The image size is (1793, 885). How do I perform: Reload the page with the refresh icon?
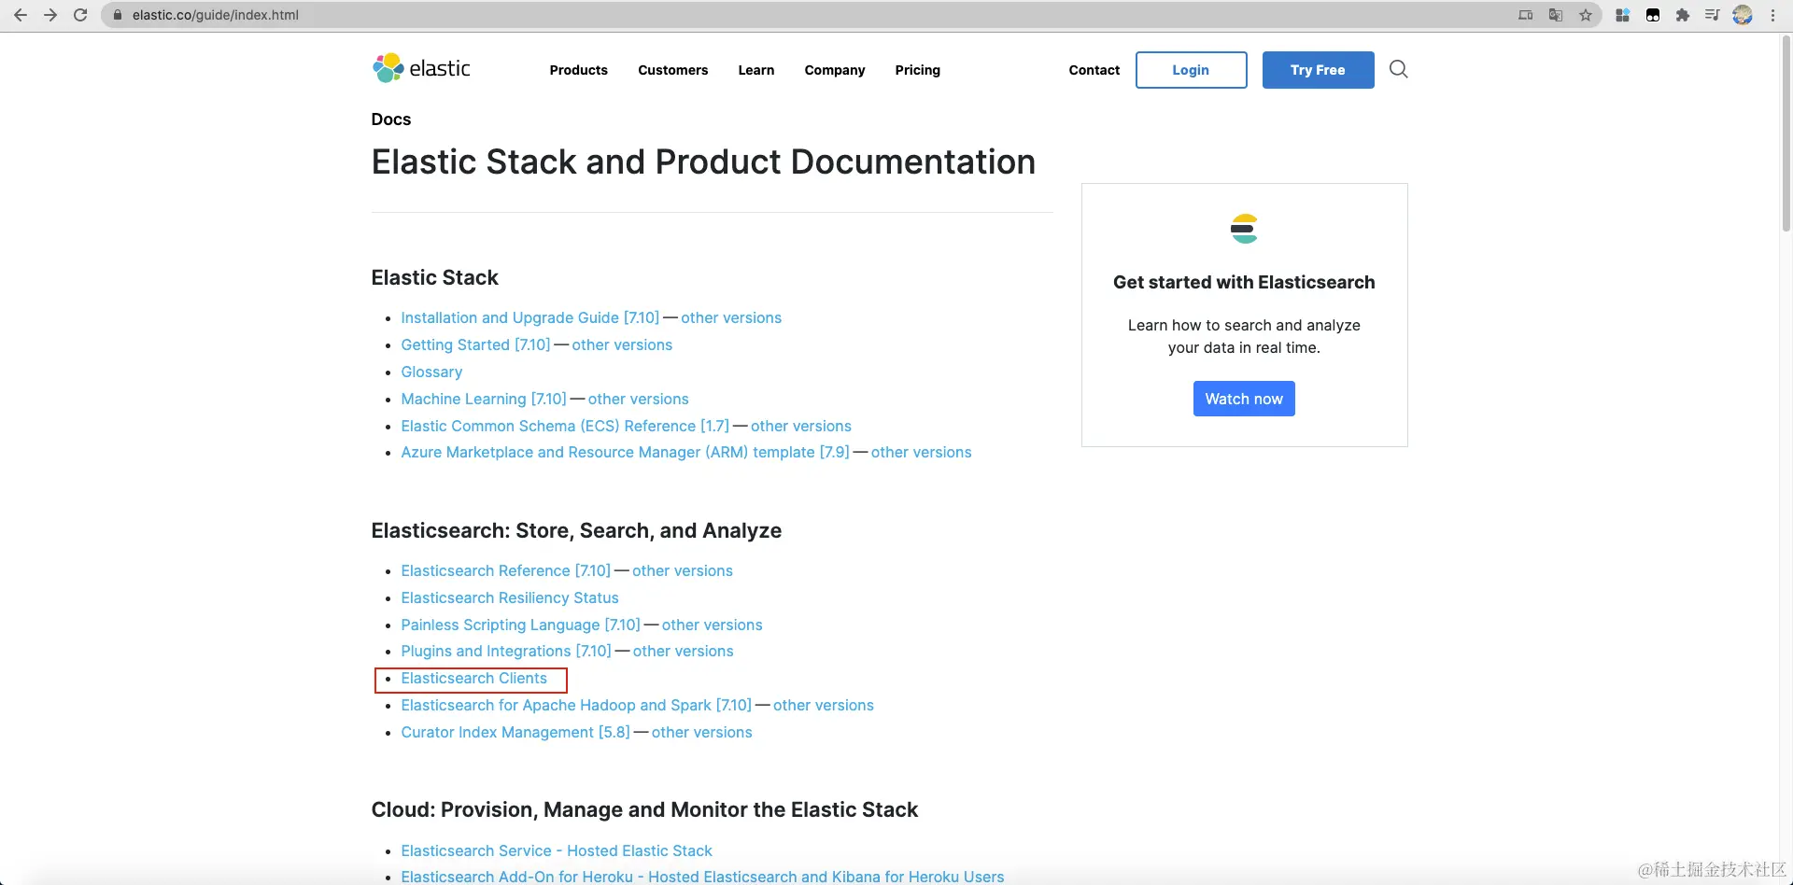pyautogui.click(x=80, y=15)
